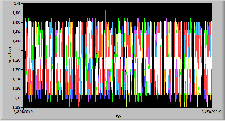The height and width of the screenshot is (121, 225).
Task: Click the 1,394 Y-axis tick label
Action: pos(17,79)
